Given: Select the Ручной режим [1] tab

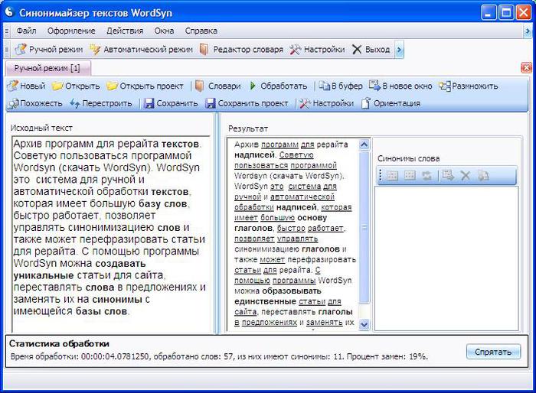Looking at the screenshot, I should click(x=47, y=68).
